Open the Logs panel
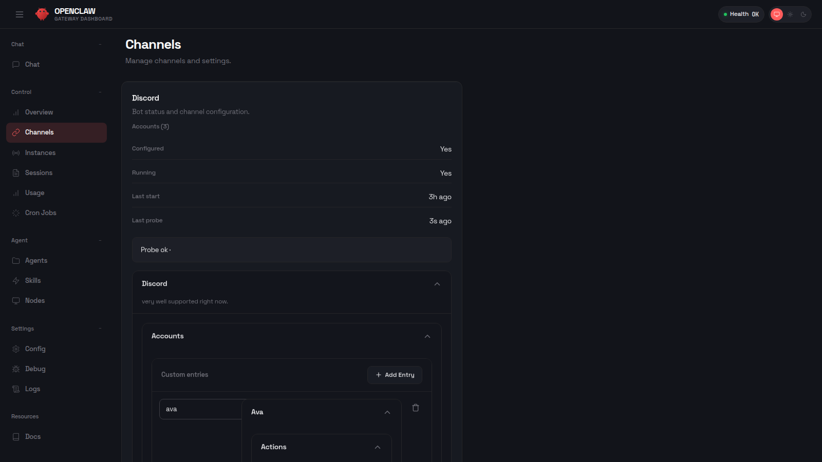 point(32,389)
